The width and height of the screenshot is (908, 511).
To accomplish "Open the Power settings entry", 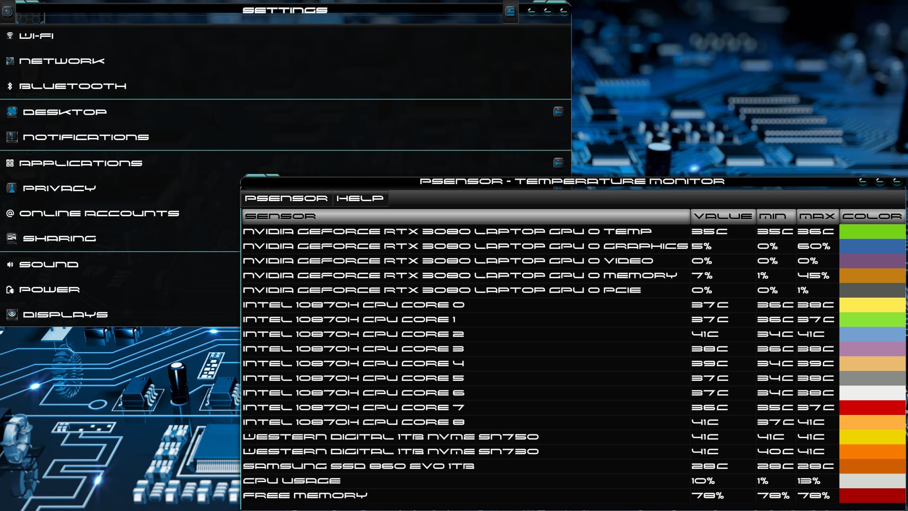I will [120, 290].
